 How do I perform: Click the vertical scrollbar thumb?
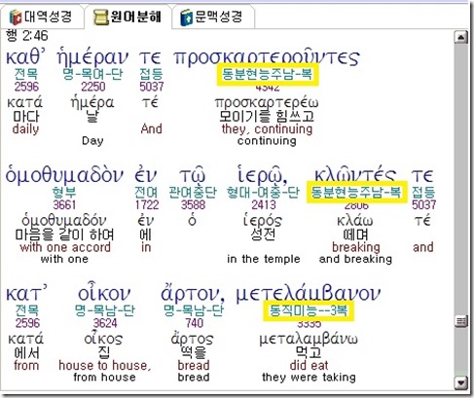[x=461, y=322]
